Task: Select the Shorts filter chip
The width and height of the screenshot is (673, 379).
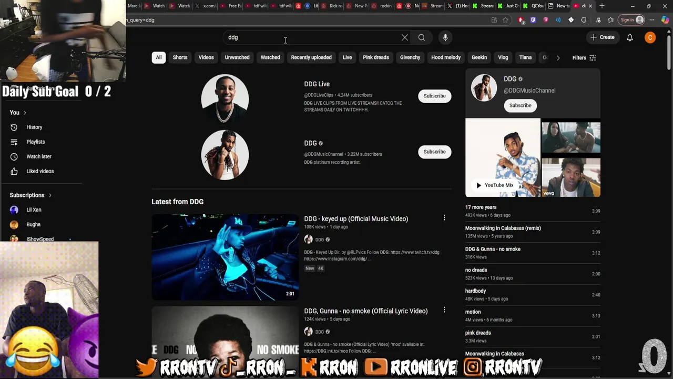Action: pyautogui.click(x=180, y=57)
